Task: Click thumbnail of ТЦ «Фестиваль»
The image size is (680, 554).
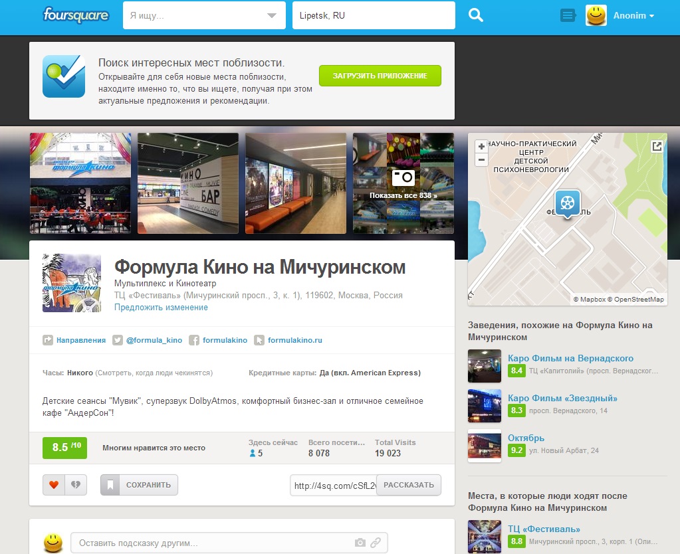Action: (x=485, y=537)
